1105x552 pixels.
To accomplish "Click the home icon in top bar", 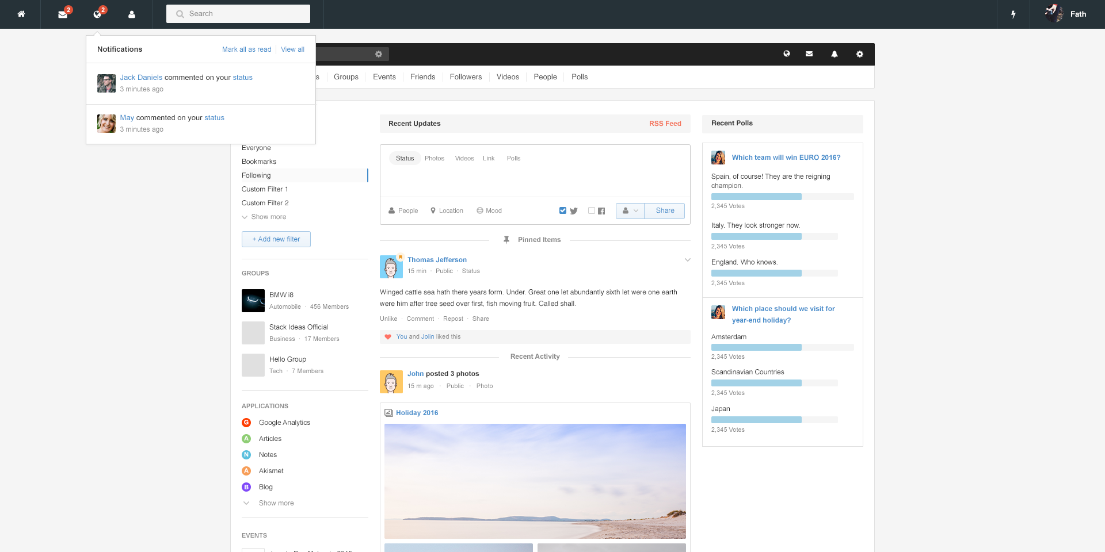I will pyautogui.click(x=21, y=14).
